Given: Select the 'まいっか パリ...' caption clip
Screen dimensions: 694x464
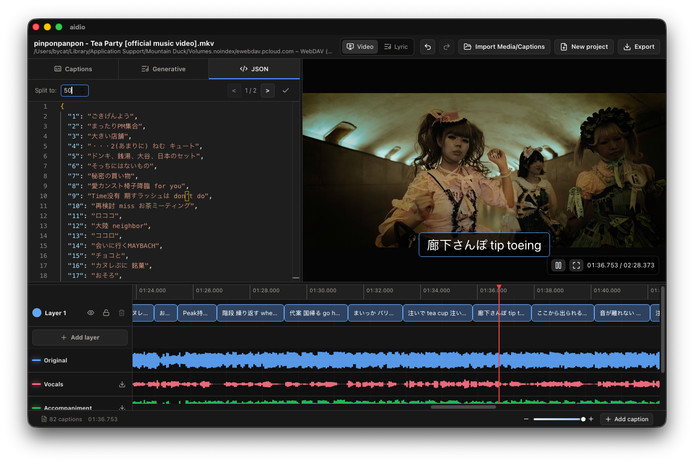Looking at the screenshot, I should [x=375, y=313].
